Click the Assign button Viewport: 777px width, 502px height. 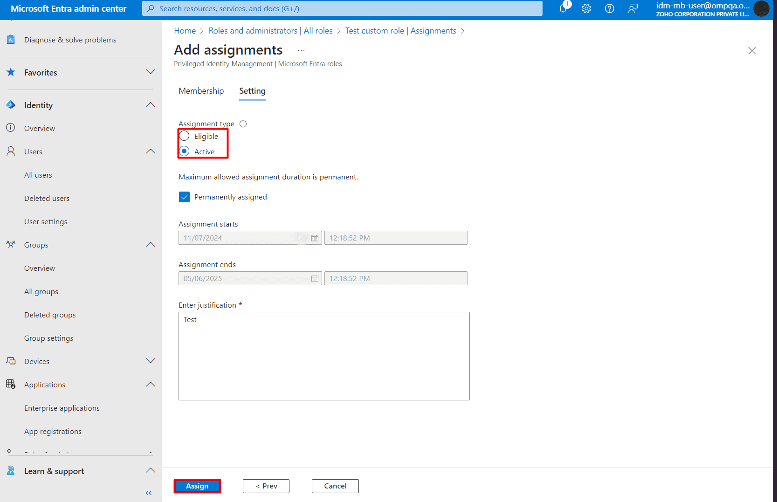(x=197, y=486)
